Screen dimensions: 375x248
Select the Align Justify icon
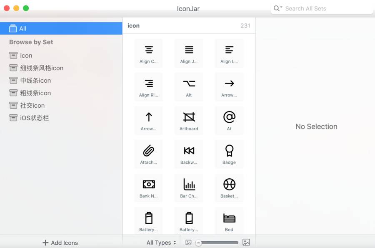189,53
